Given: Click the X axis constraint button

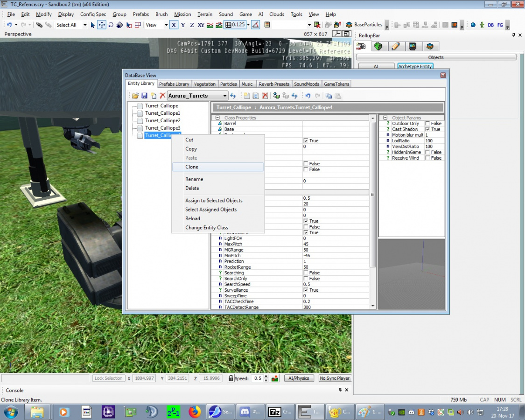Looking at the screenshot, I should [x=174, y=25].
